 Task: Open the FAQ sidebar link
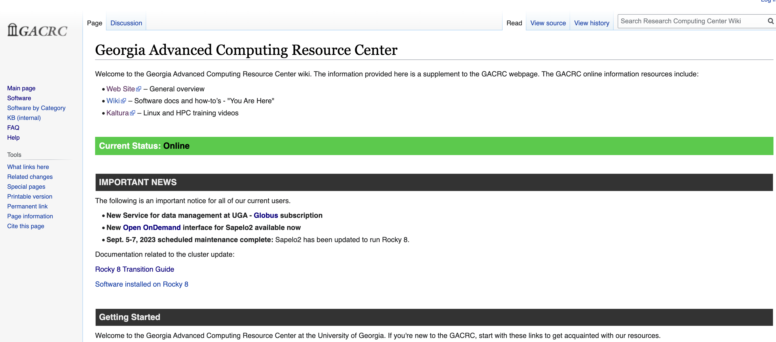click(13, 128)
